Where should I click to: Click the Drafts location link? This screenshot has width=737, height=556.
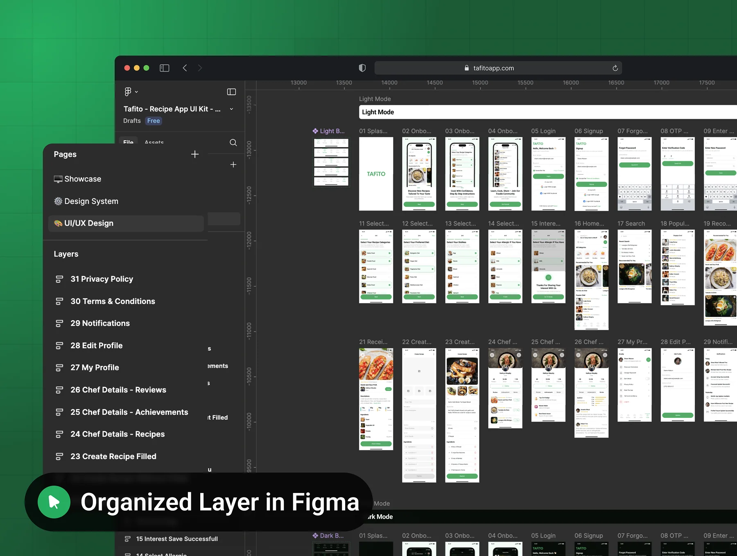click(x=132, y=121)
